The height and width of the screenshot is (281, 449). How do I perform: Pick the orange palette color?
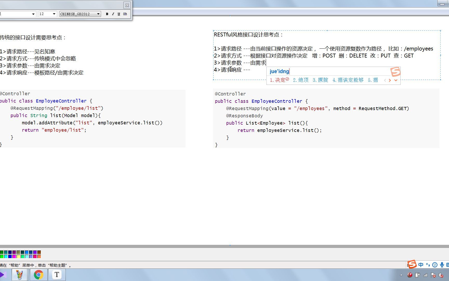[39, 256]
